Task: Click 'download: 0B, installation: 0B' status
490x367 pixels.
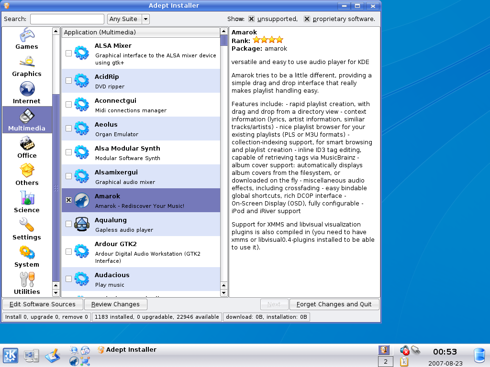Action: click(x=267, y=317)
